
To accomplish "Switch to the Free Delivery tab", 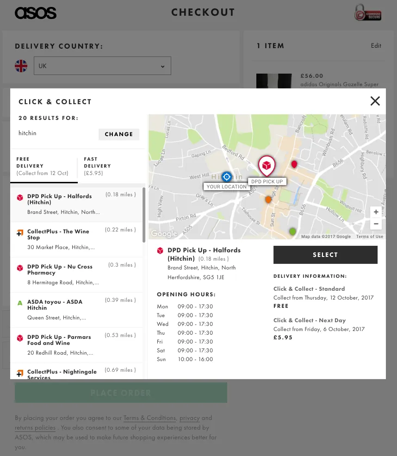I will pos(43,166).
